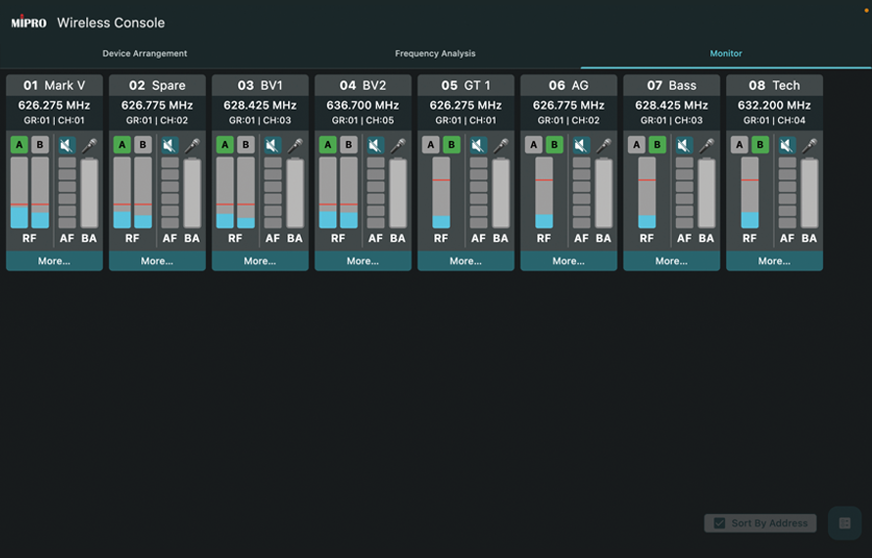Mute channel 03 BV1 with the speaker icon
This screenshot has width=872, height=558.
272,145
